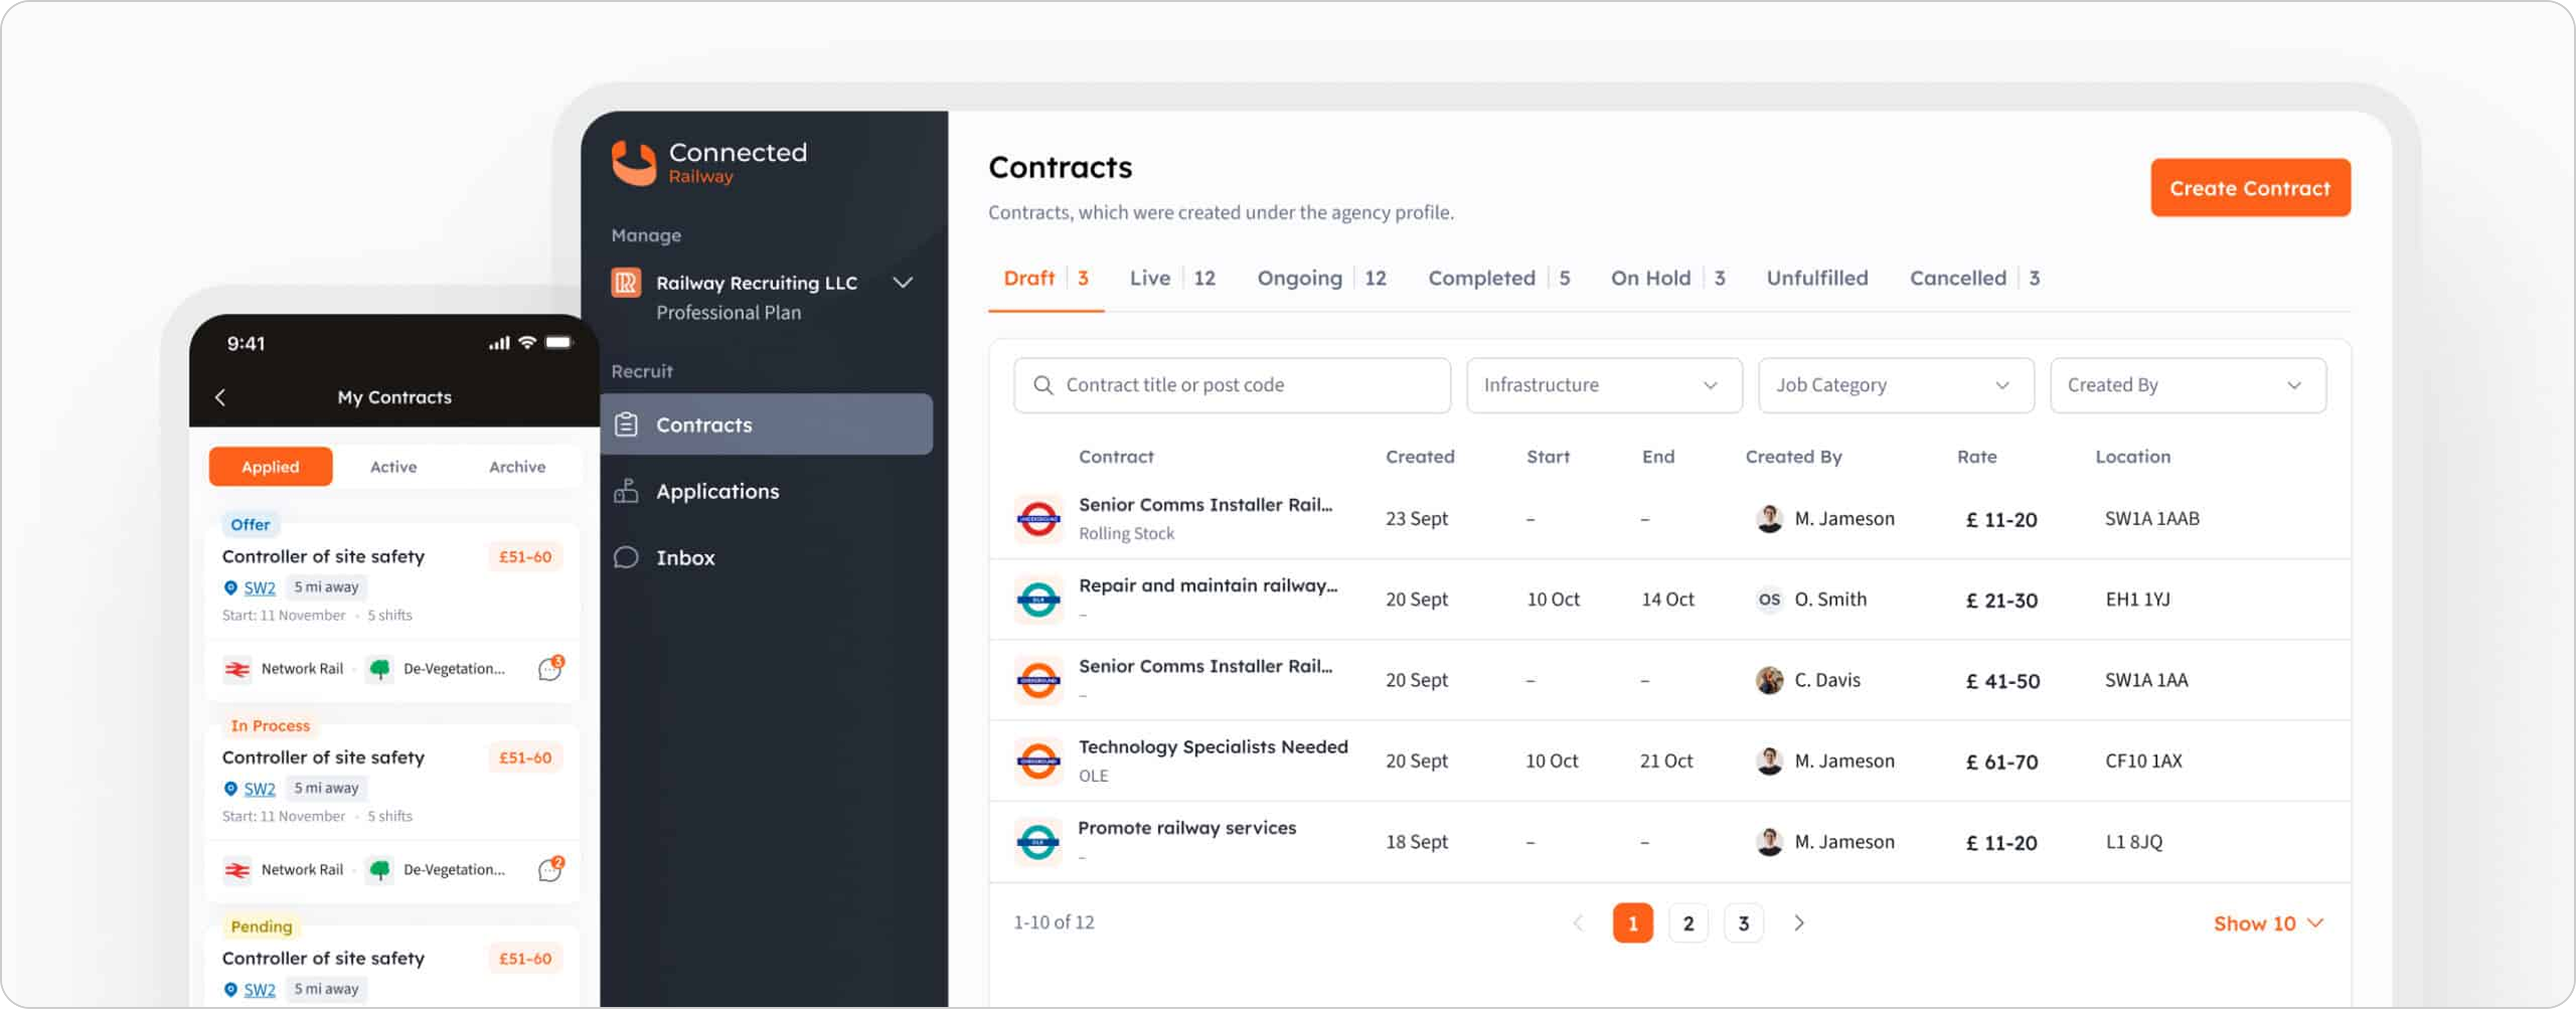Open SW2 link in Pending card

pos(259,990)
